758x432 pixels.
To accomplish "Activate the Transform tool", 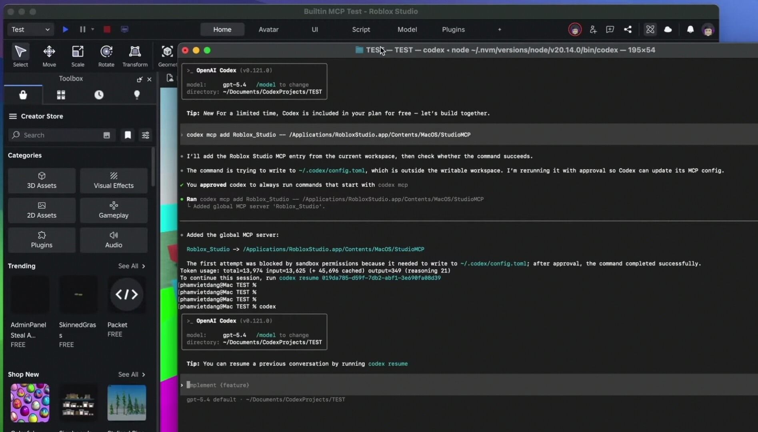I will 135,56.
